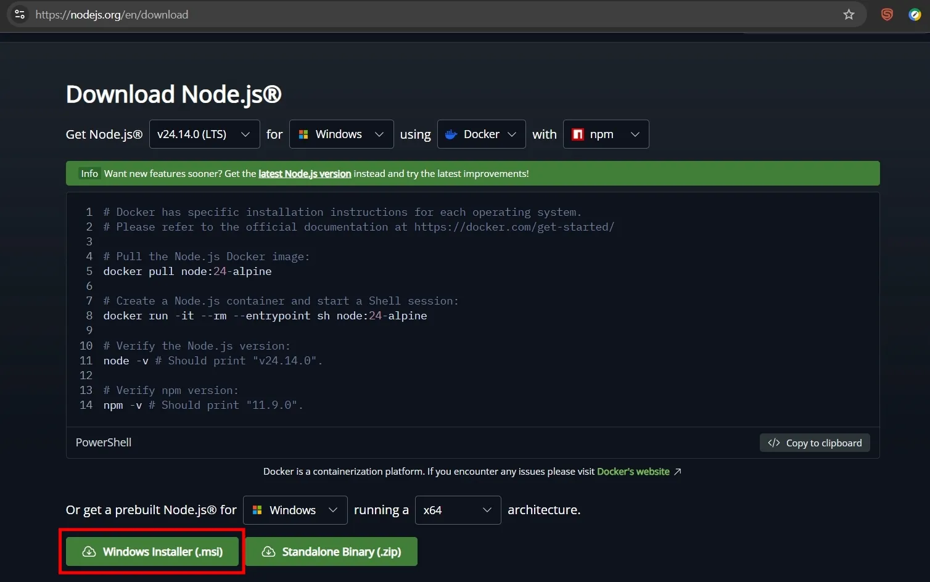Click the Windows logo inside the OS selector
Viewport: 930px width, 582px height.
(x=303, y=134)
